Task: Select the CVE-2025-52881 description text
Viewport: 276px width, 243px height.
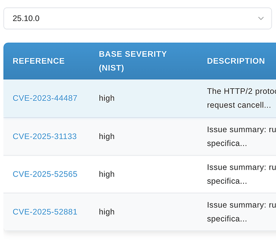Action: tap(242, 212)
